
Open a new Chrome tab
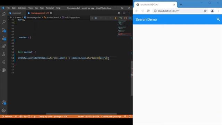click(181, 5)
